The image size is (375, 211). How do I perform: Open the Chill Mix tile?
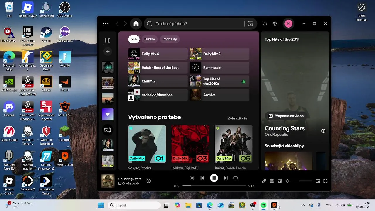(158, 81)
